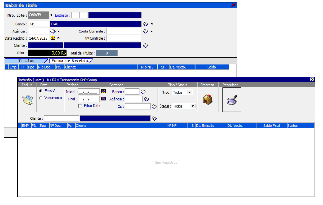Image resolution: width=323 pixels, height=205 pixels.
Task: Select the Vencimento radio button
Action: pos(40,98)
